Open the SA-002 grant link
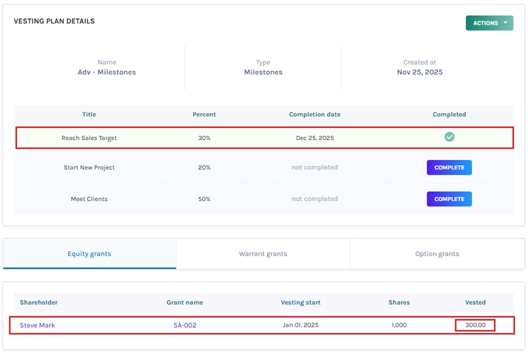The height and width of the screenshot is (352, 528). coord(184,325)
